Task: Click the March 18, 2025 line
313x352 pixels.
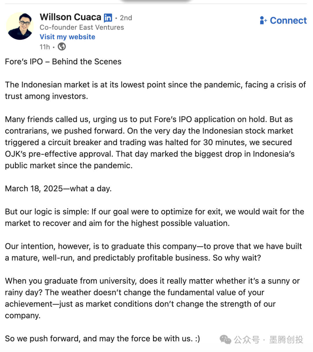Action: coord(58,189)
